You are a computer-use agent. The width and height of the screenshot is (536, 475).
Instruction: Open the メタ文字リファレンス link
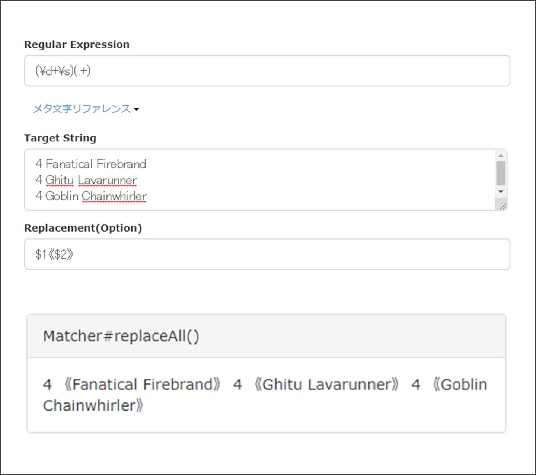pos(82,109)
